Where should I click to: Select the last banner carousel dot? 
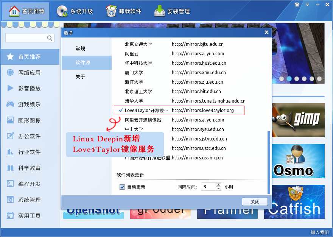point(319,79)
